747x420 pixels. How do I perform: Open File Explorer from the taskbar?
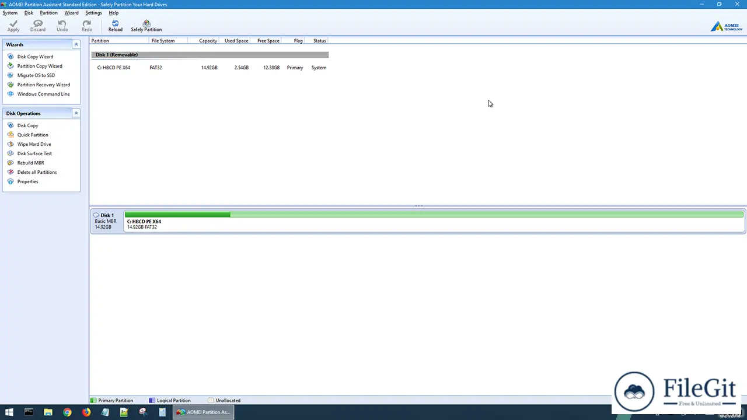pyautogui.click(x=48, y=412)
